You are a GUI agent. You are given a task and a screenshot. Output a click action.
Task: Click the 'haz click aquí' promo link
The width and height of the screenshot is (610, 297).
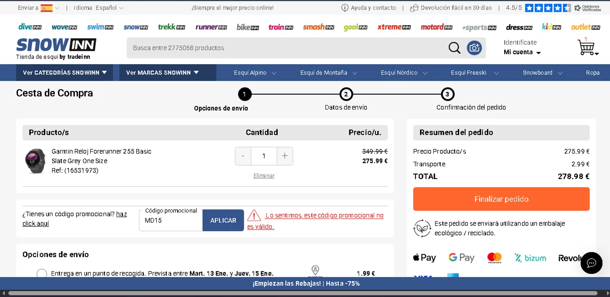click(x=75, y=219)
